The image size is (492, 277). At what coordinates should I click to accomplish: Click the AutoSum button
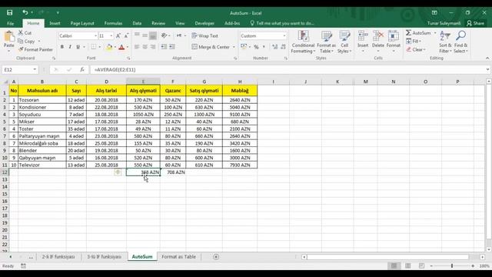(418, 33)
